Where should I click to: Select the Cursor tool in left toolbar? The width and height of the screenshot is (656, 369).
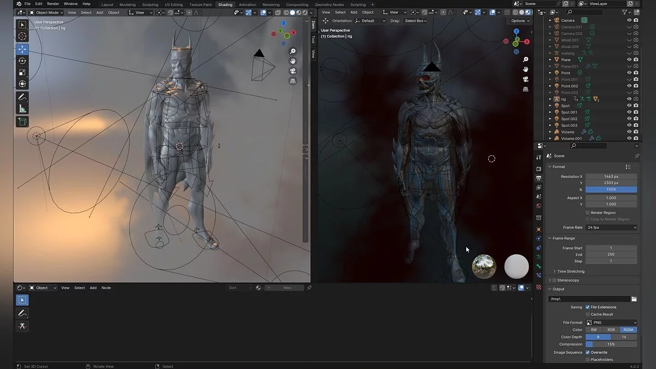click(x=22, y=36)
